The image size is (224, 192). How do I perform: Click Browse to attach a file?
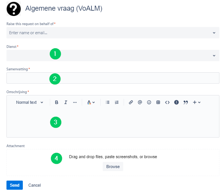[x=113, y=167]
